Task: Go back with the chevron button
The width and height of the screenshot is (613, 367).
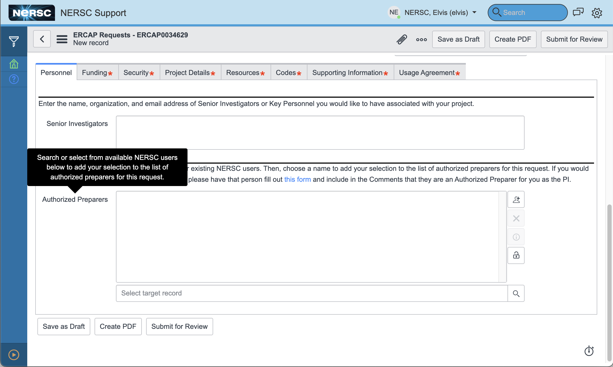Action: pos(42,39)
